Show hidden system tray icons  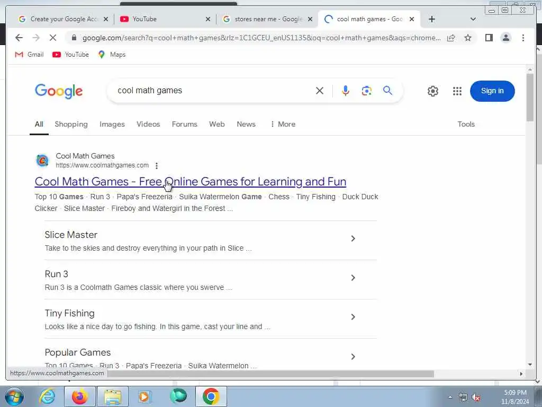(x=450, y=397)
